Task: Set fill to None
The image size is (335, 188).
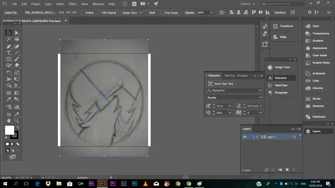Action: [18, 144]
